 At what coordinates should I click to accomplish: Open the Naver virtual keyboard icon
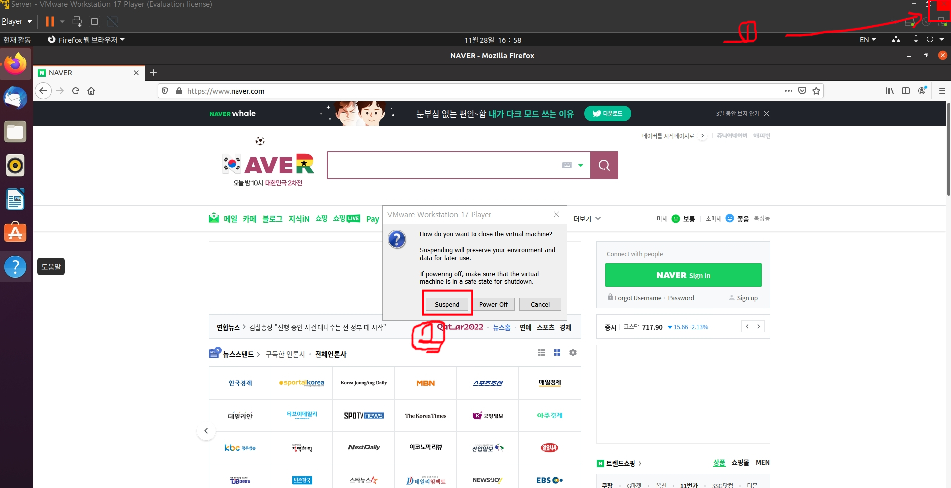[567, 165]
